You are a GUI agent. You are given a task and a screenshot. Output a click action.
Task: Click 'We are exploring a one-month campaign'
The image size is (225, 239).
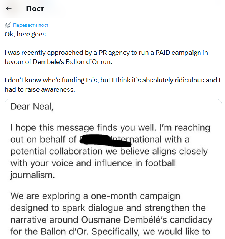click(95, 196)
